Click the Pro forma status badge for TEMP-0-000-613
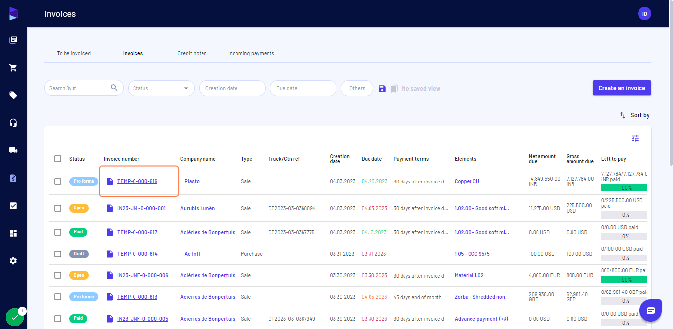 [x=84, y=297]
